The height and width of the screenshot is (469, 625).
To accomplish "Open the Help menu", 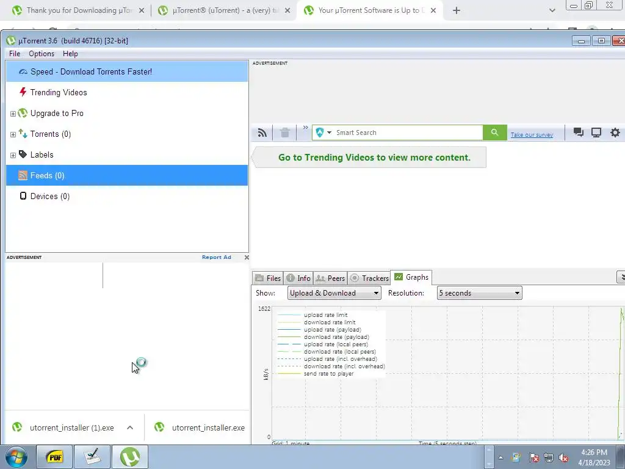I will click(70, 54).
